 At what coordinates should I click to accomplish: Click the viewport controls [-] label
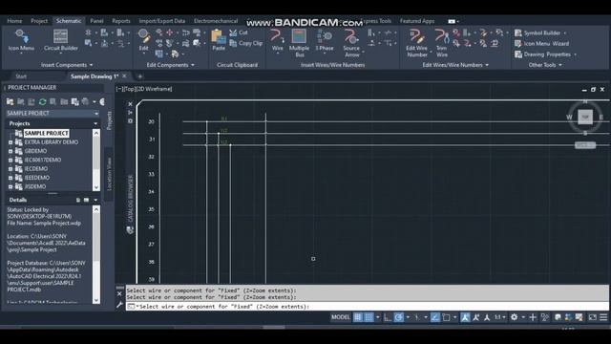[x=118, y=89]
